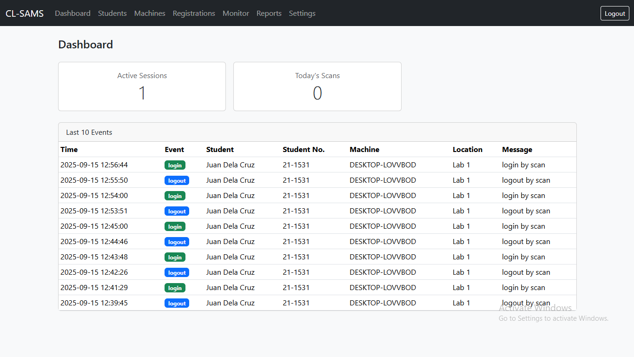
Task: Click the green login badge at 12:45:00
Action: [175, 226]
